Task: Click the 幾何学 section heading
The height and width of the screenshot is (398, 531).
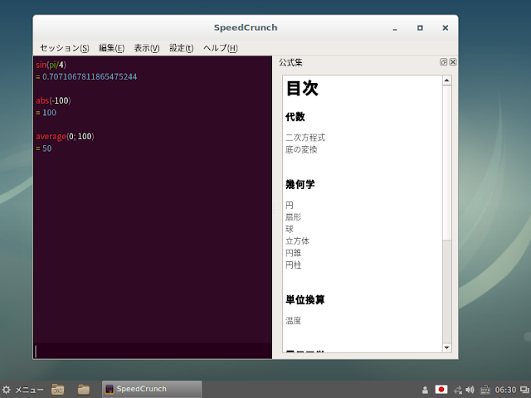Action: [x=300, y=184]
